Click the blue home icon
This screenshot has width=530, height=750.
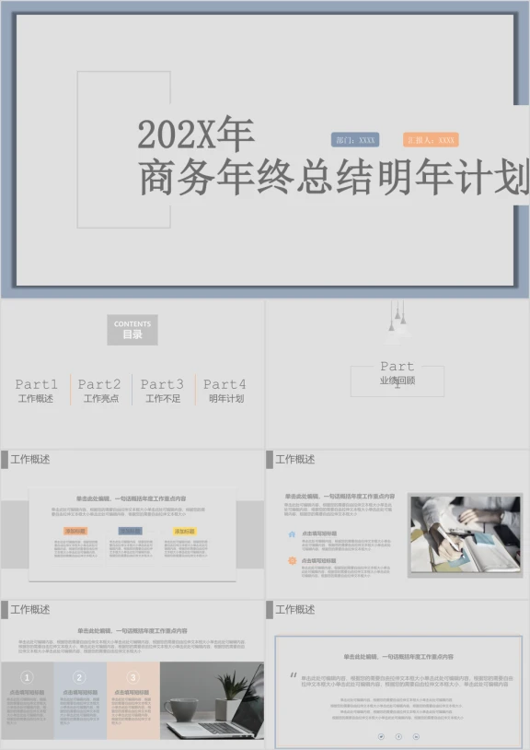tap(292, 533)
